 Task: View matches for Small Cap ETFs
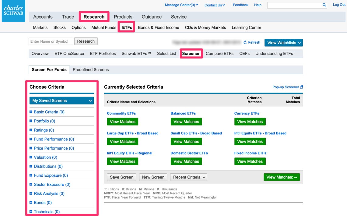pos(186,142)
